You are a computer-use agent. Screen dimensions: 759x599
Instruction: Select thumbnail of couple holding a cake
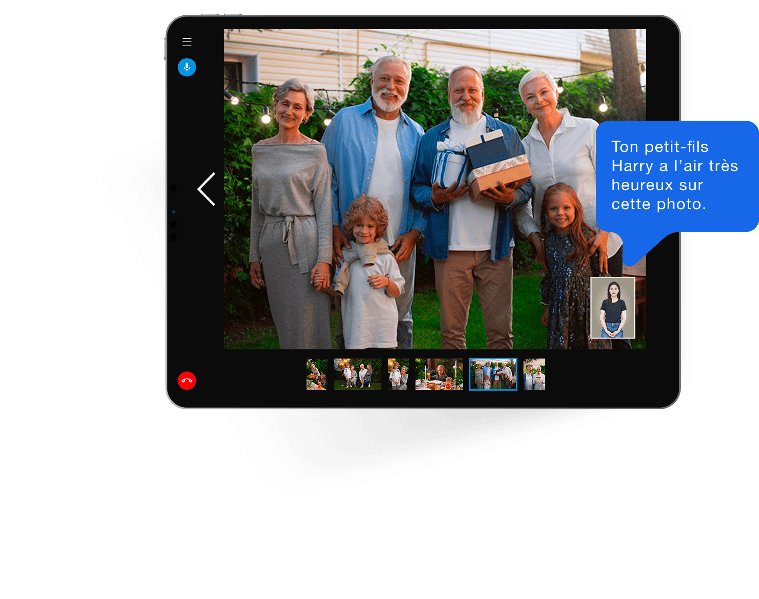tap(534, 374)
